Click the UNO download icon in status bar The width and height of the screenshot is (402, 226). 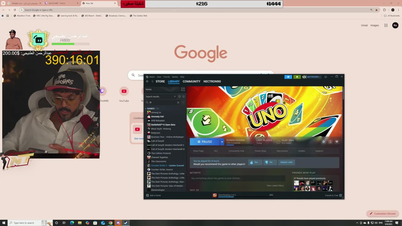click(x=215, y=195)
